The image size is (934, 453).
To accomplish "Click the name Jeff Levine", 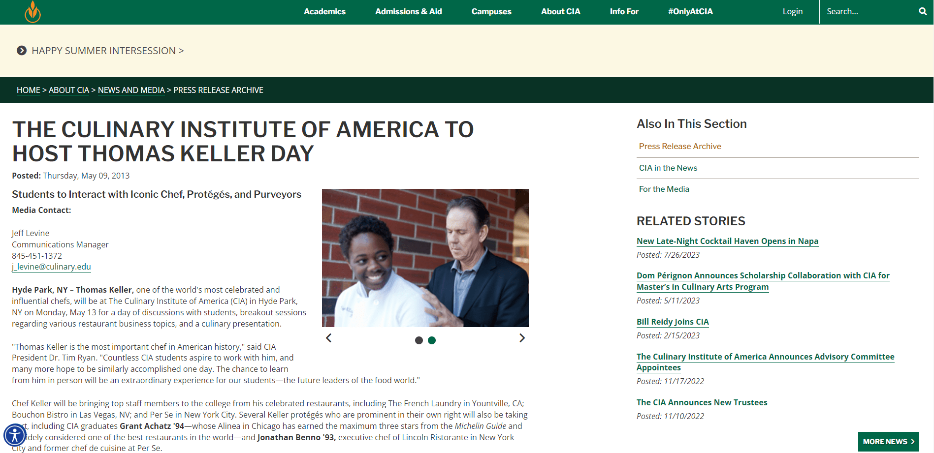I will tap(31, 233).
